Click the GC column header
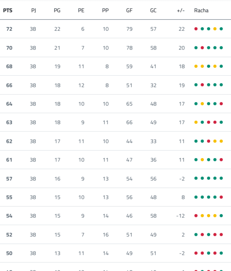This screenshot has height=271, width=231. (x=153, y=11)
